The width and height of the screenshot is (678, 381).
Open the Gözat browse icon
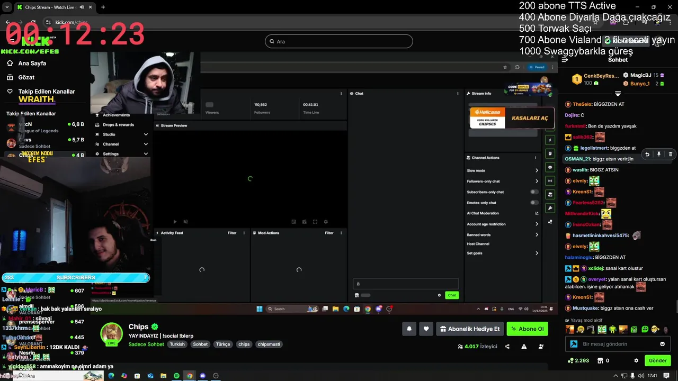10,77
